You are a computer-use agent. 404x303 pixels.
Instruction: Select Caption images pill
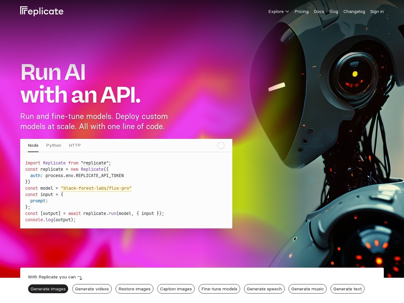(x=176, y=289)
